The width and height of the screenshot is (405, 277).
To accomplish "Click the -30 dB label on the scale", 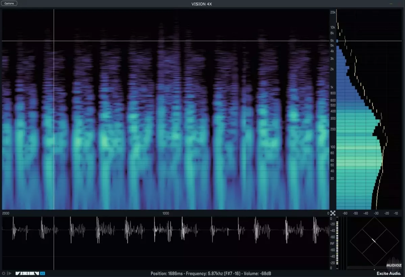I will (x=376, y=213).
